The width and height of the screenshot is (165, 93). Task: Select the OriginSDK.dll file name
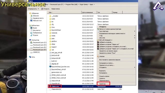(x=55, y=83)
